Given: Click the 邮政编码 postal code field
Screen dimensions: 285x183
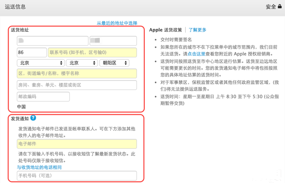Looking at the screenshot, I should [43, 97].
